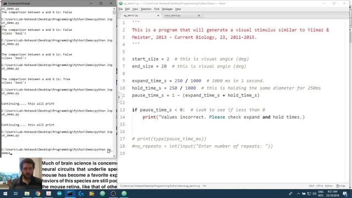352x198 pixels.
Task: Expand the Atom tree view dock handle
Action: (119, 97)
